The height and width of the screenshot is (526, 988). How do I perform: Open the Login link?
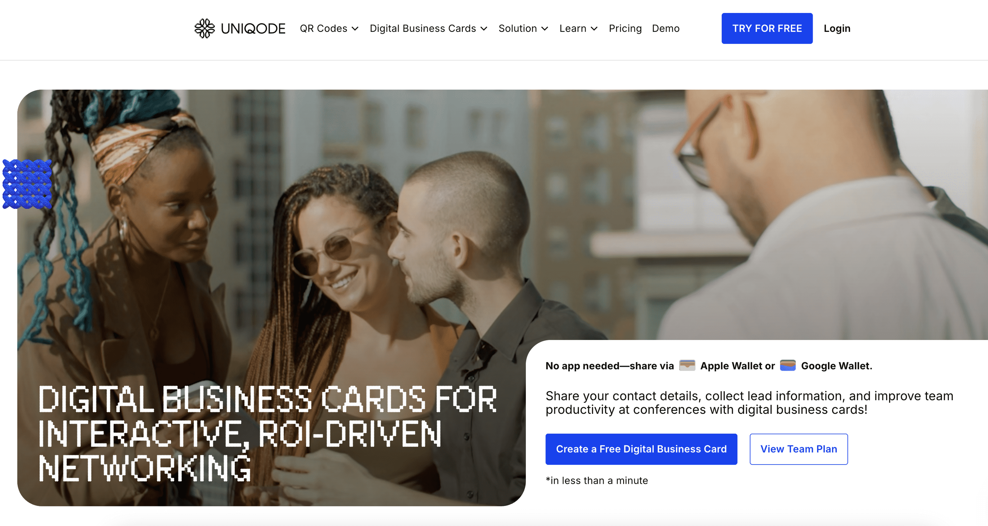click(837, 28)
